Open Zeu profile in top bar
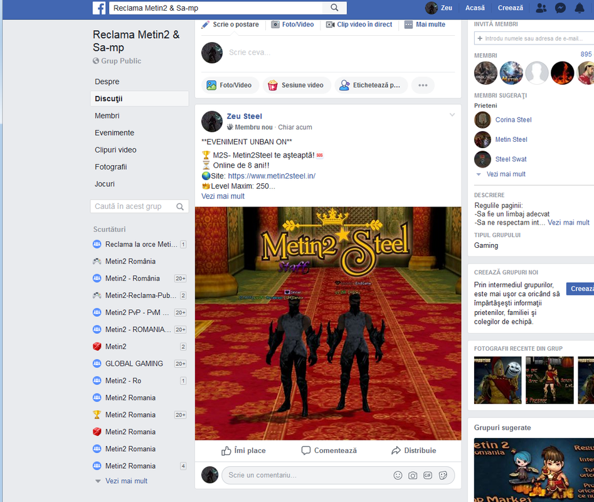This screenshot has width=594, height=502. coord(438,8)
